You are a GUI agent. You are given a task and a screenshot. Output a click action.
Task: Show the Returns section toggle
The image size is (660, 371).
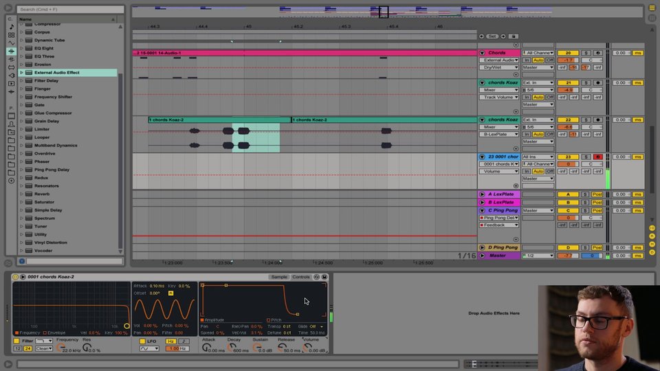tap(652, 236)
